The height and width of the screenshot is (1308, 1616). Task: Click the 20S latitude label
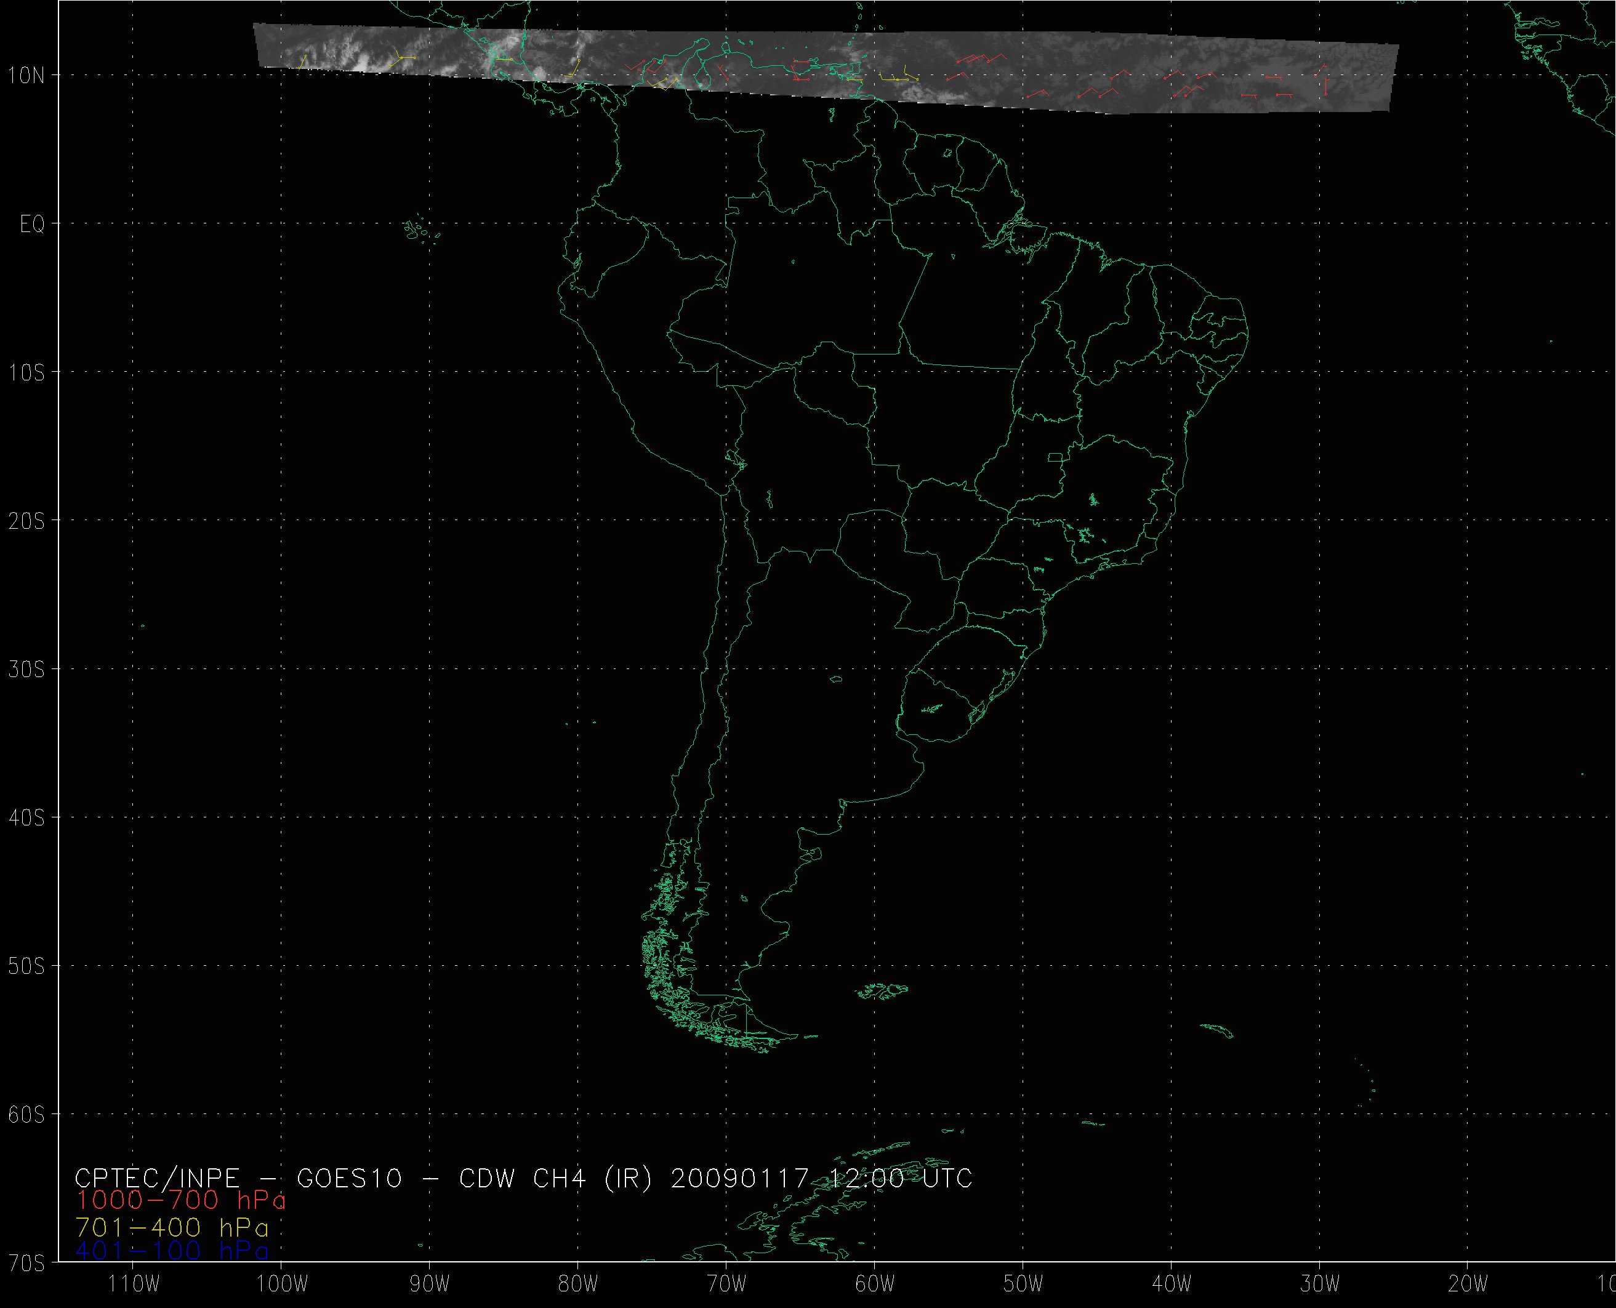click(27, 521)
